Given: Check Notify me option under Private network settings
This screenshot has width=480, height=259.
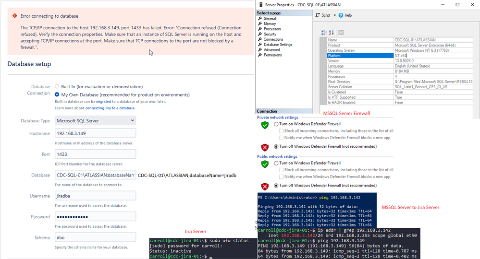Looking at the screenshot, I should point(281,138).
